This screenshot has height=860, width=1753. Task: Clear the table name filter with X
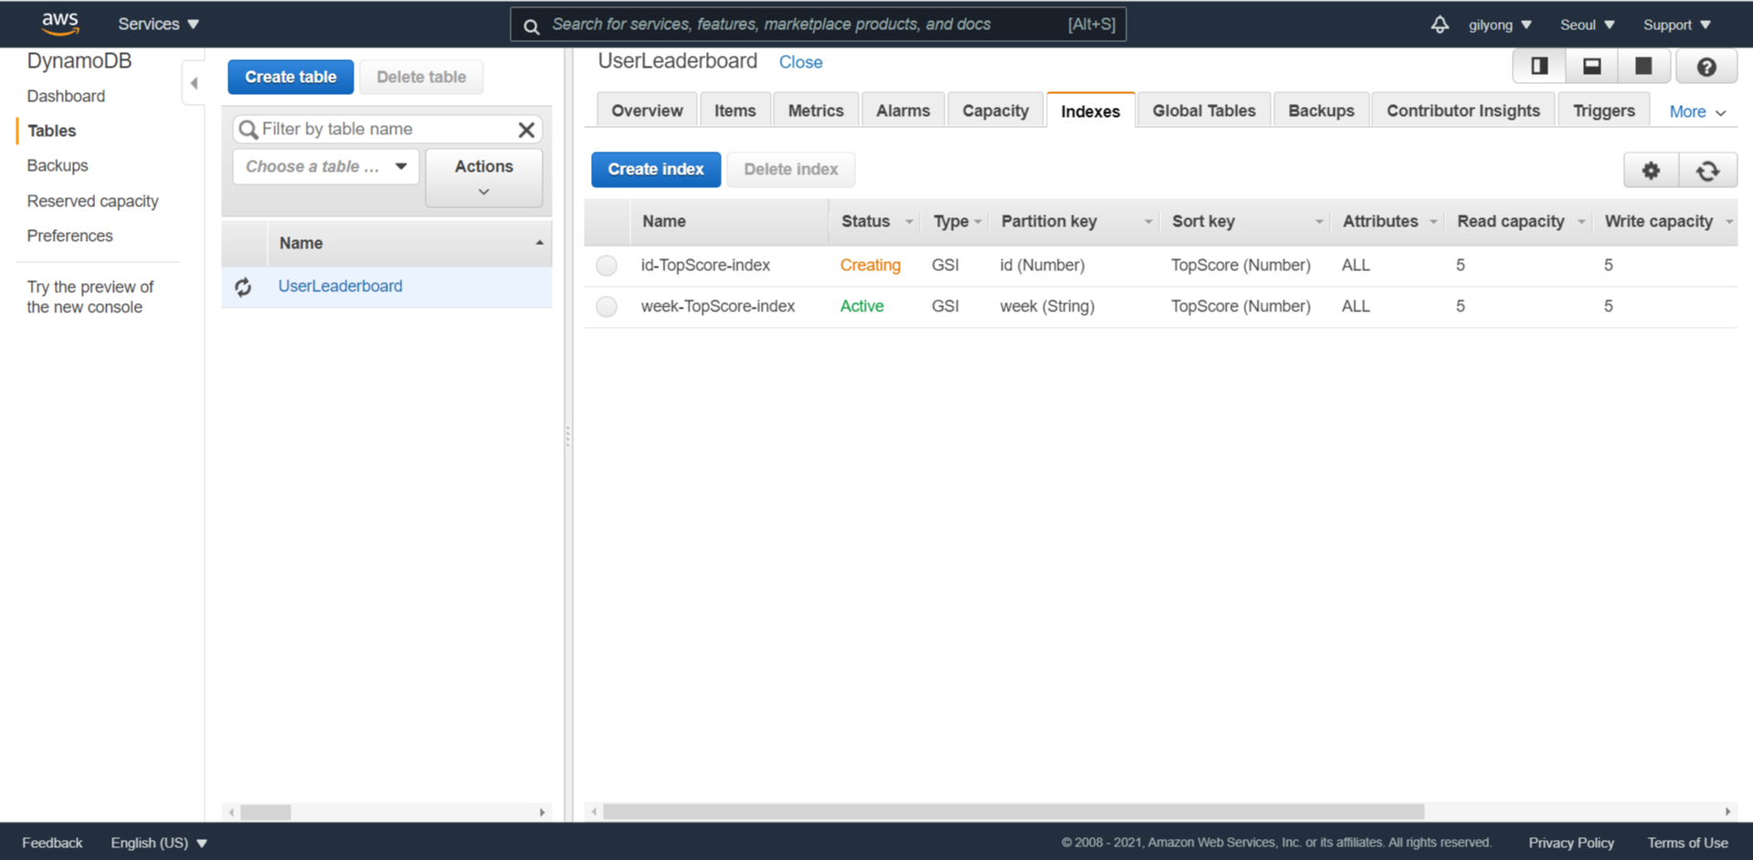[526, 130]
